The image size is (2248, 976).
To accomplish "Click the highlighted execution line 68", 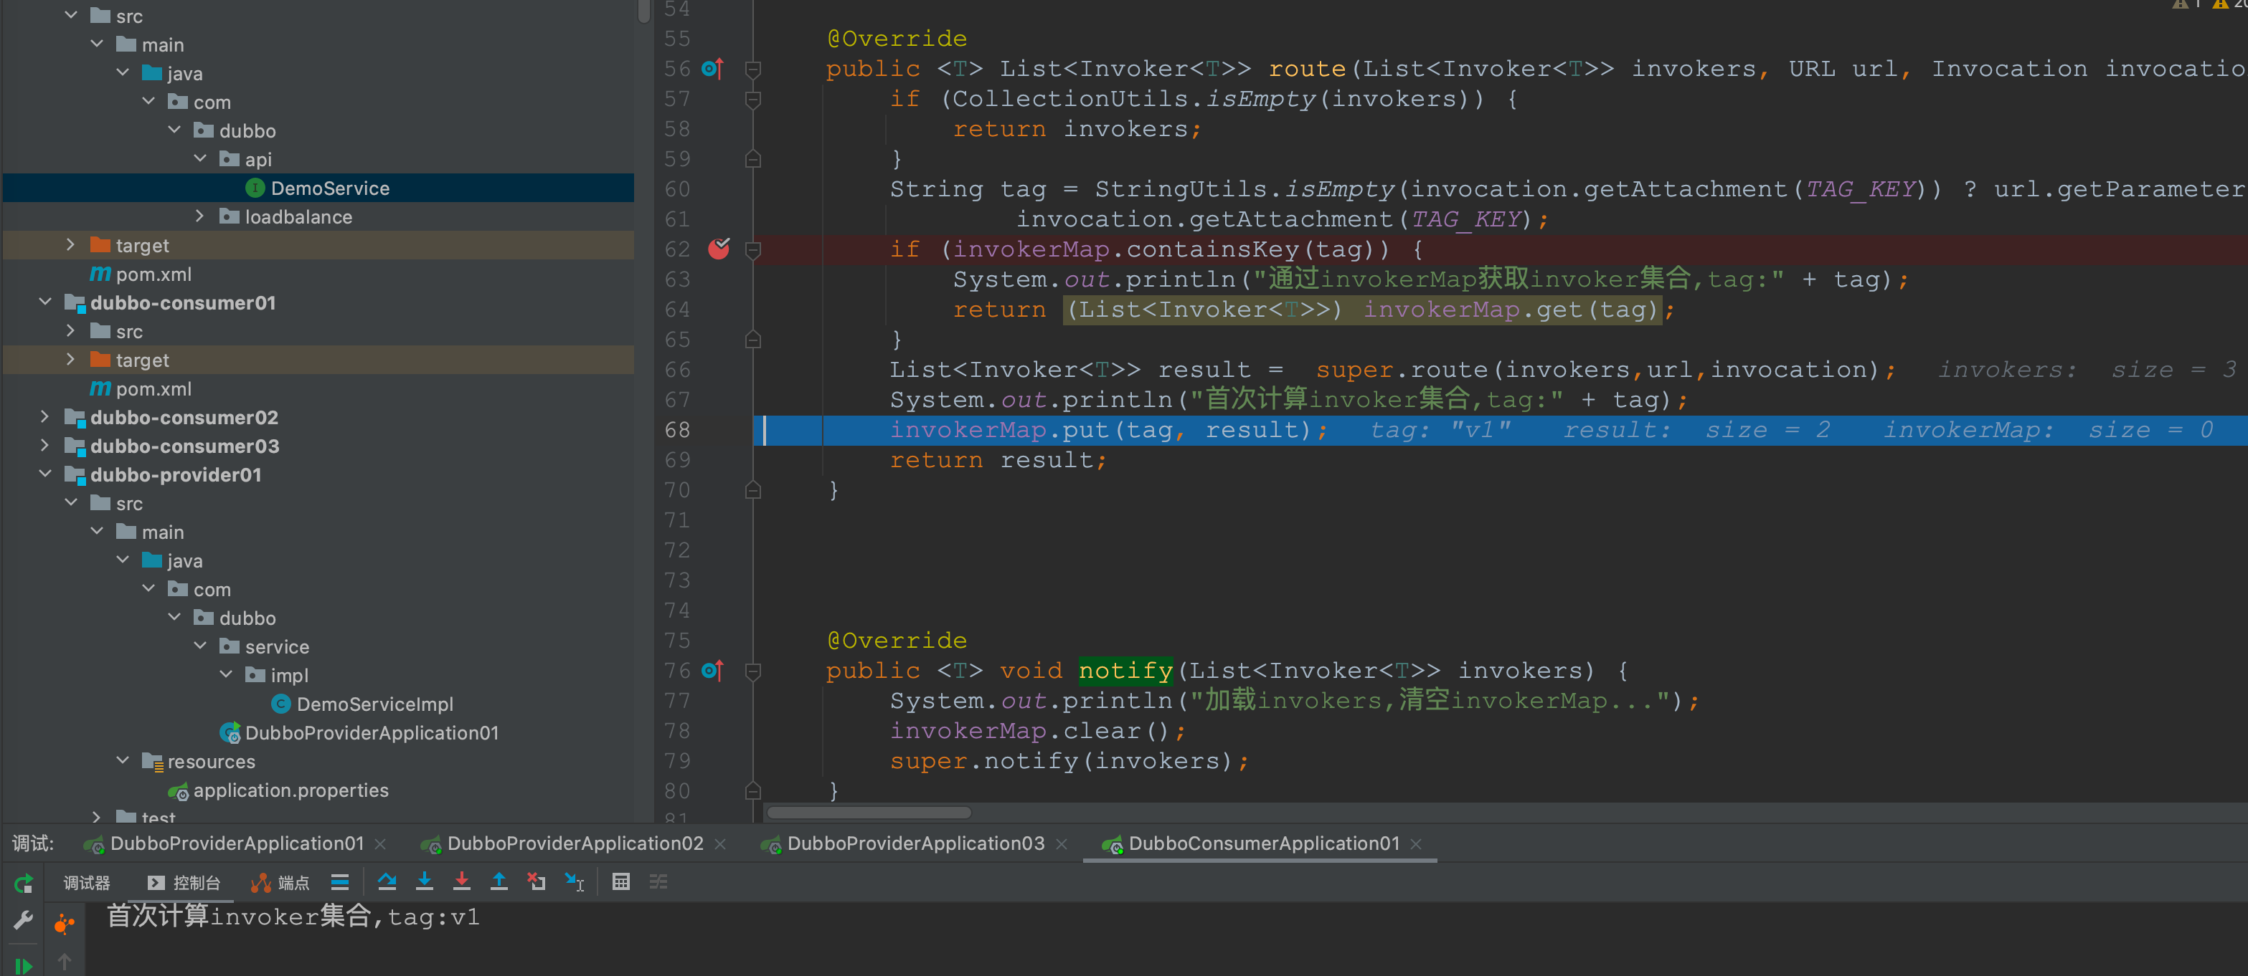I will 1500,430.
